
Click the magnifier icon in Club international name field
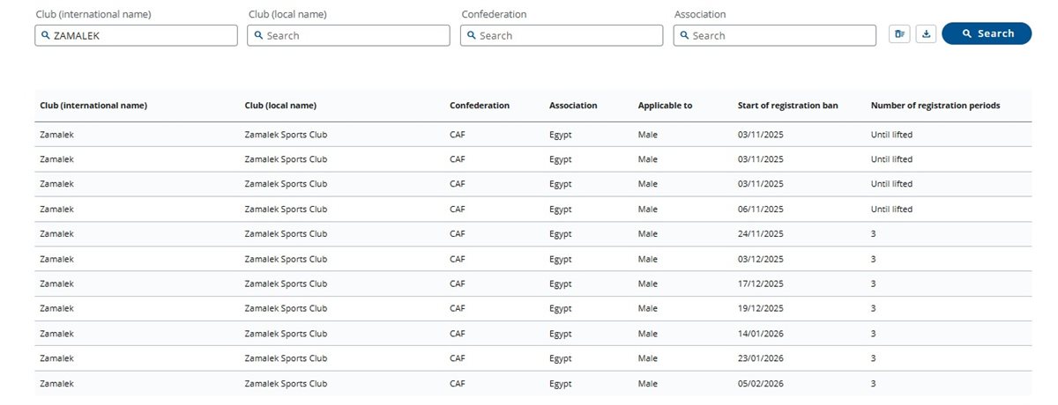(x=45, y=35)
